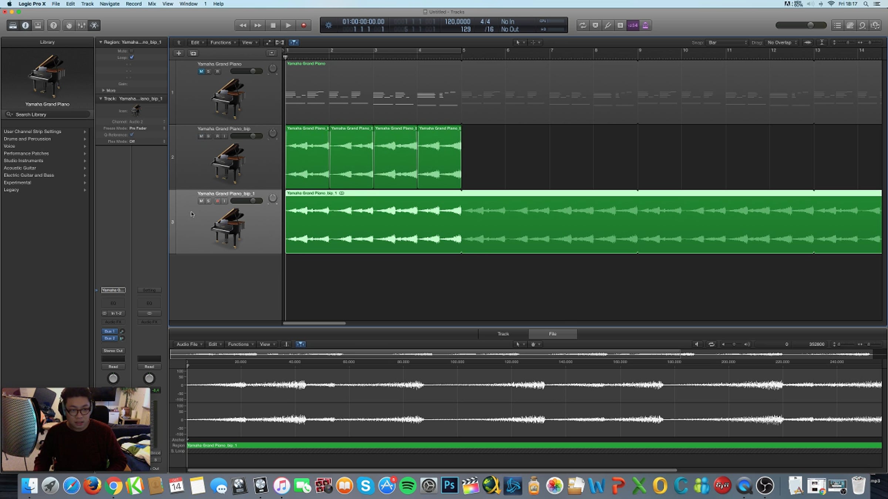This screenshot has height=499, width=888.
Task: Open the Mix menu
Action: pyautogui.click(x=152, y=4)
